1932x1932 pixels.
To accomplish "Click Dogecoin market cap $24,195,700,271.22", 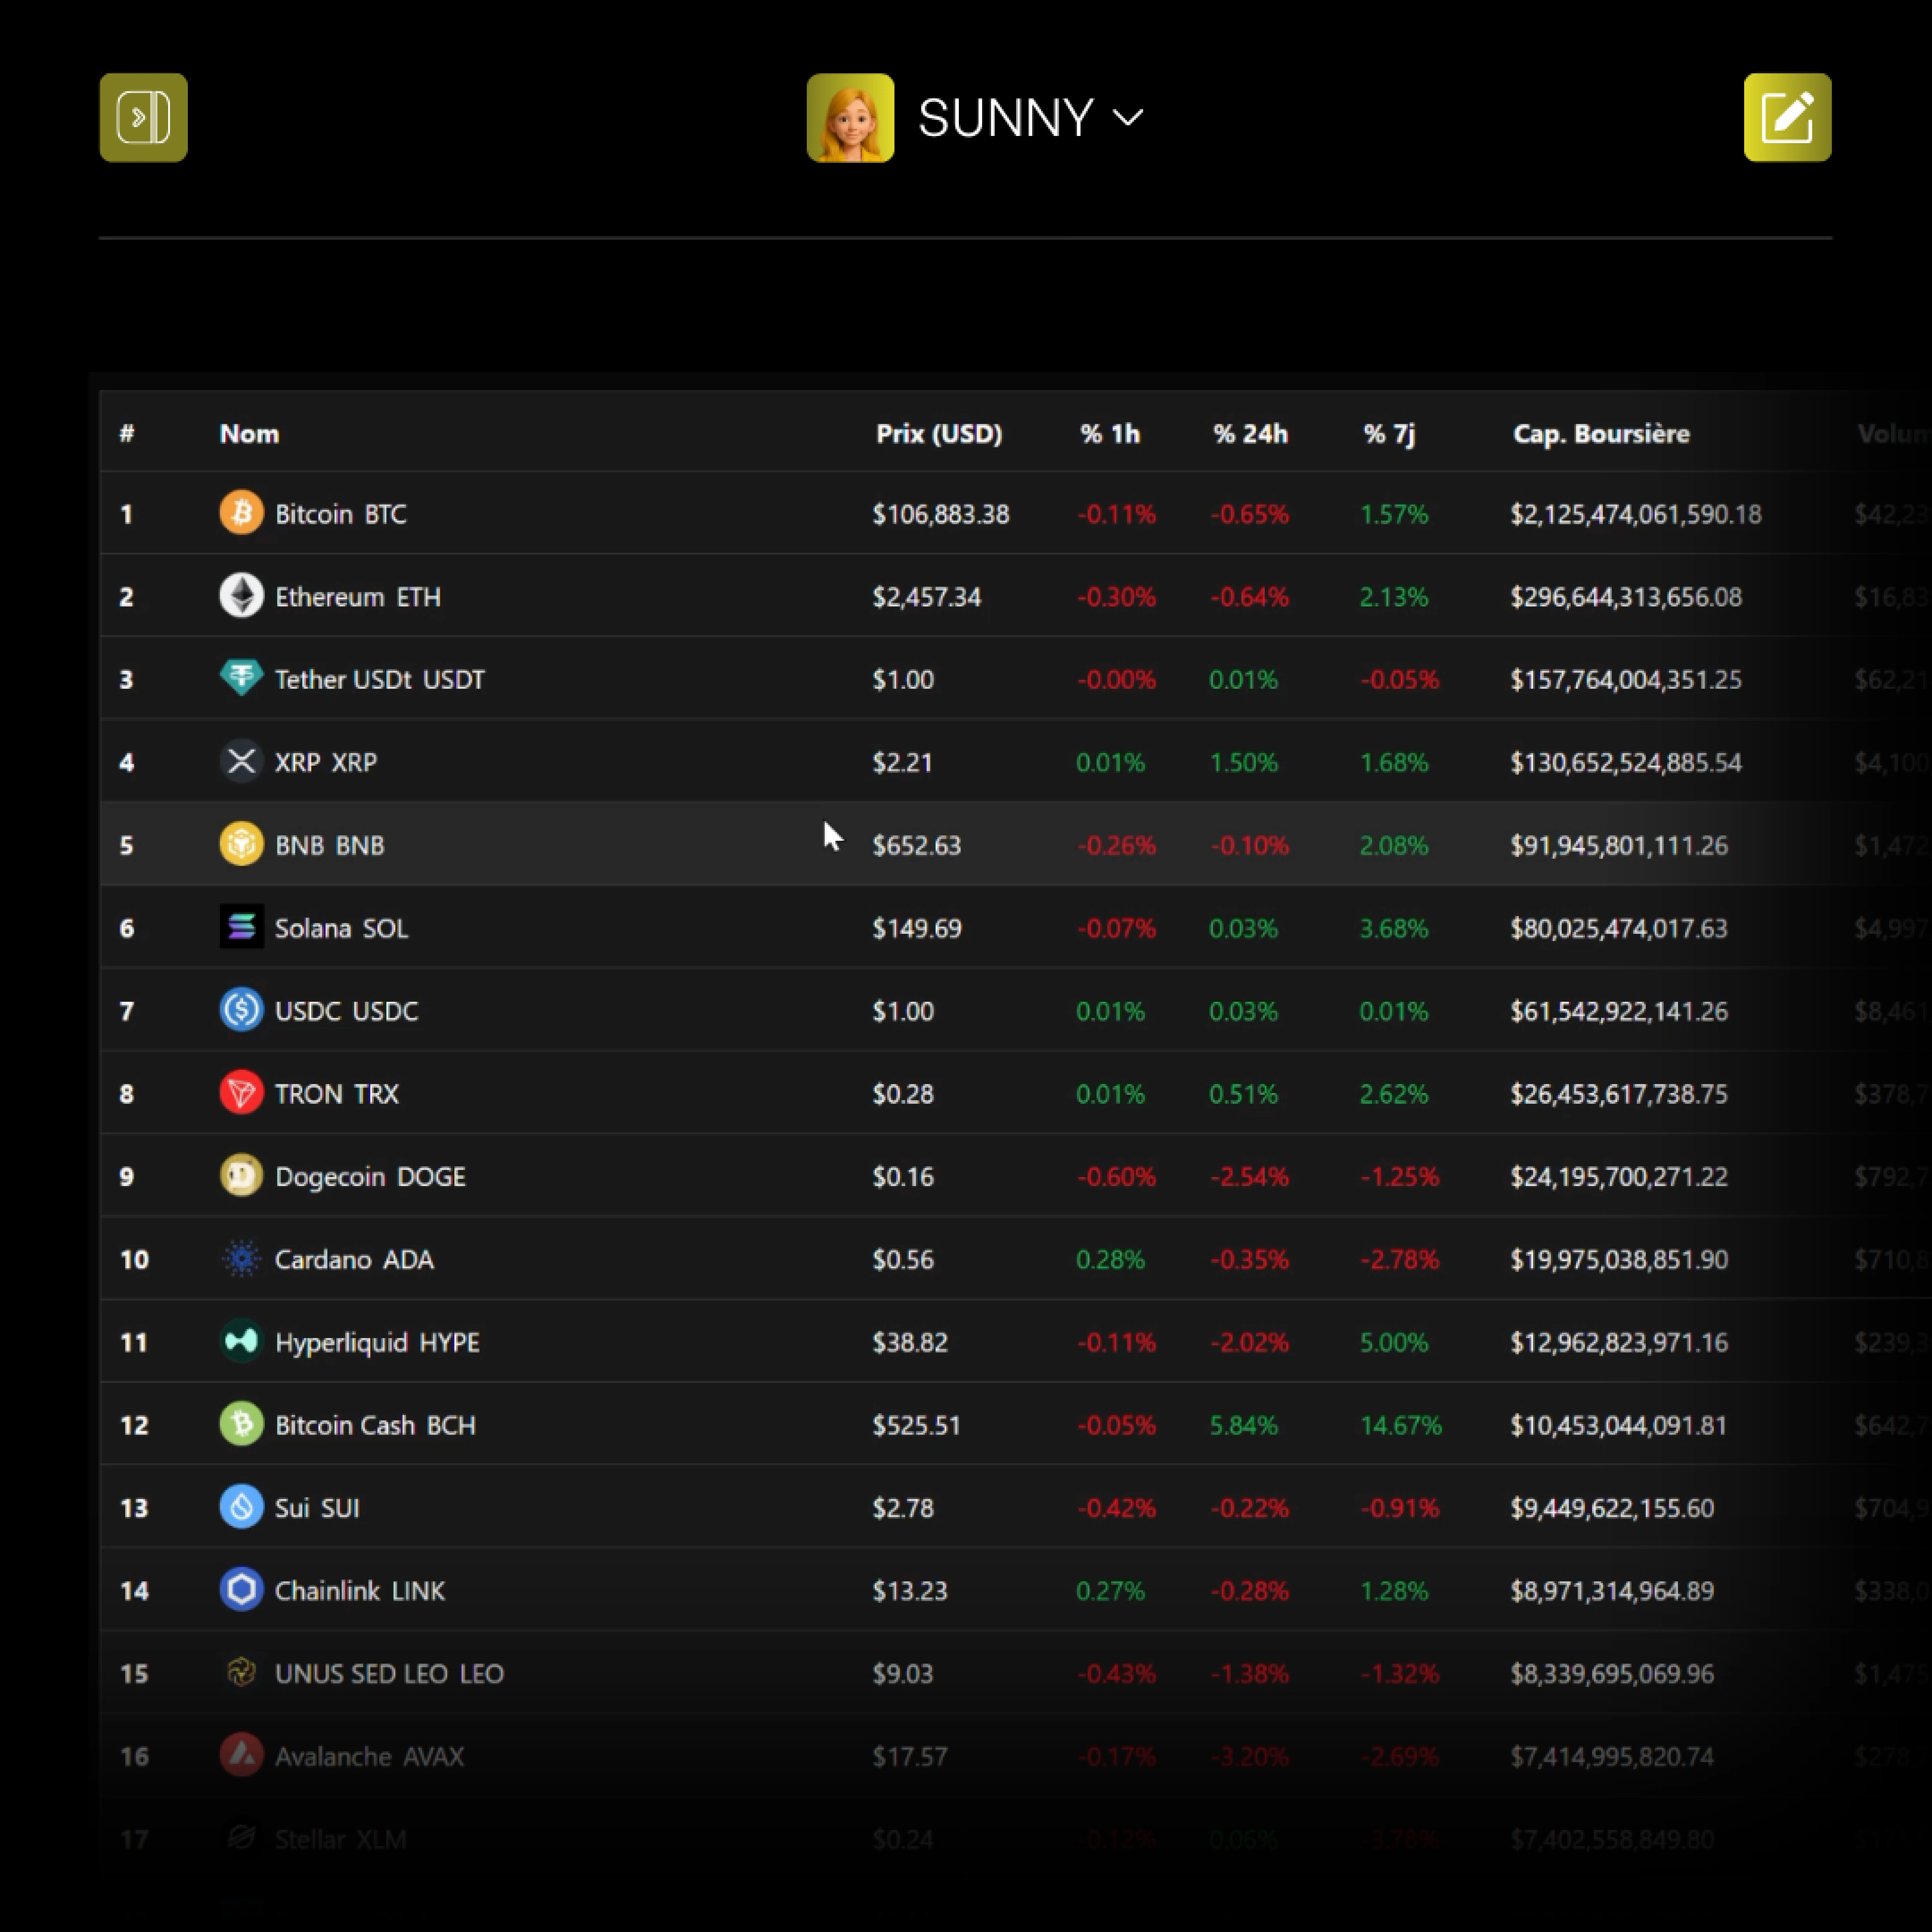I will pyautogui.click(x=1619, y=1177).
